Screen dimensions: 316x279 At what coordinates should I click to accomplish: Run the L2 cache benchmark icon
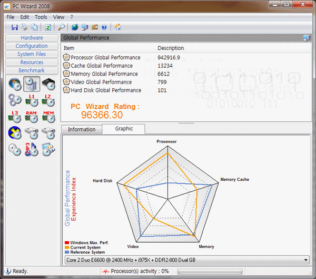48,100
